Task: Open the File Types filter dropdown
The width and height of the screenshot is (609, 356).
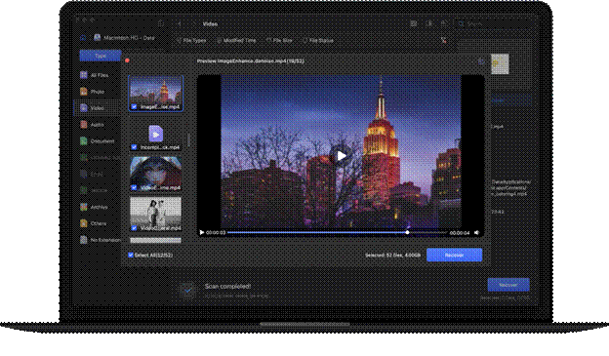Action: [191, 40]
